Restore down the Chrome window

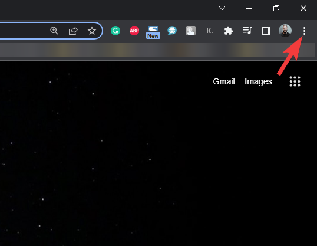(276, 8)
